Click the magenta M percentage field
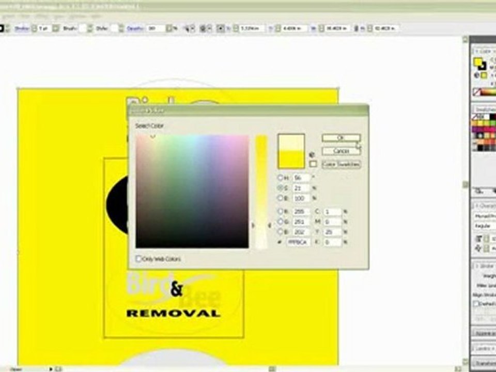496x372 pixels. point(333,222)
